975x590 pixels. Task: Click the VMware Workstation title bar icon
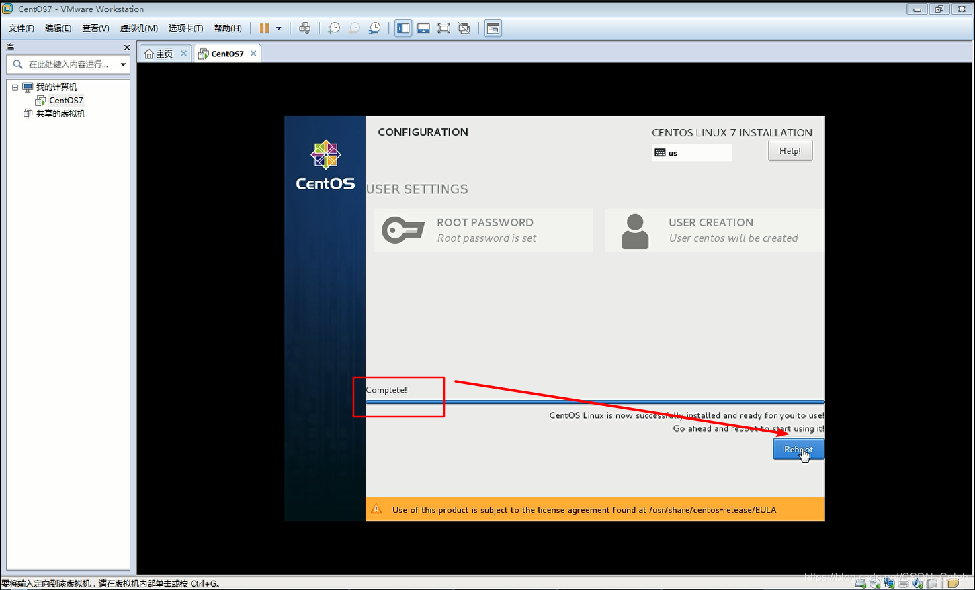7,9
